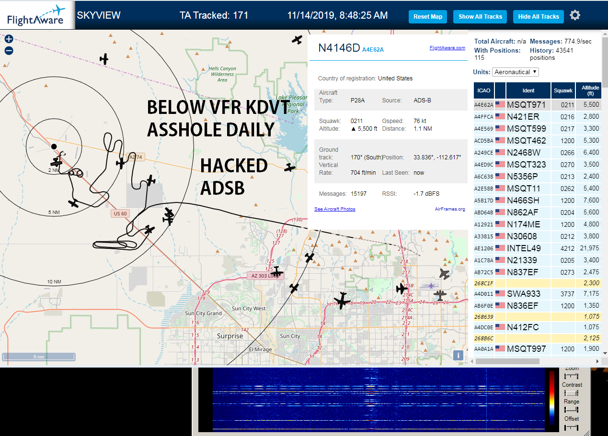Sort table by Squawk column header
This screenshot has height=436, width=608.
(x=563, y=90)
